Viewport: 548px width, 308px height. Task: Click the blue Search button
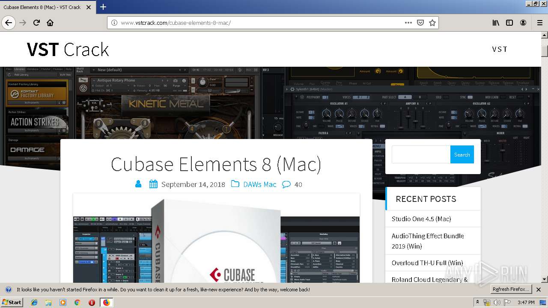point(462,154)
